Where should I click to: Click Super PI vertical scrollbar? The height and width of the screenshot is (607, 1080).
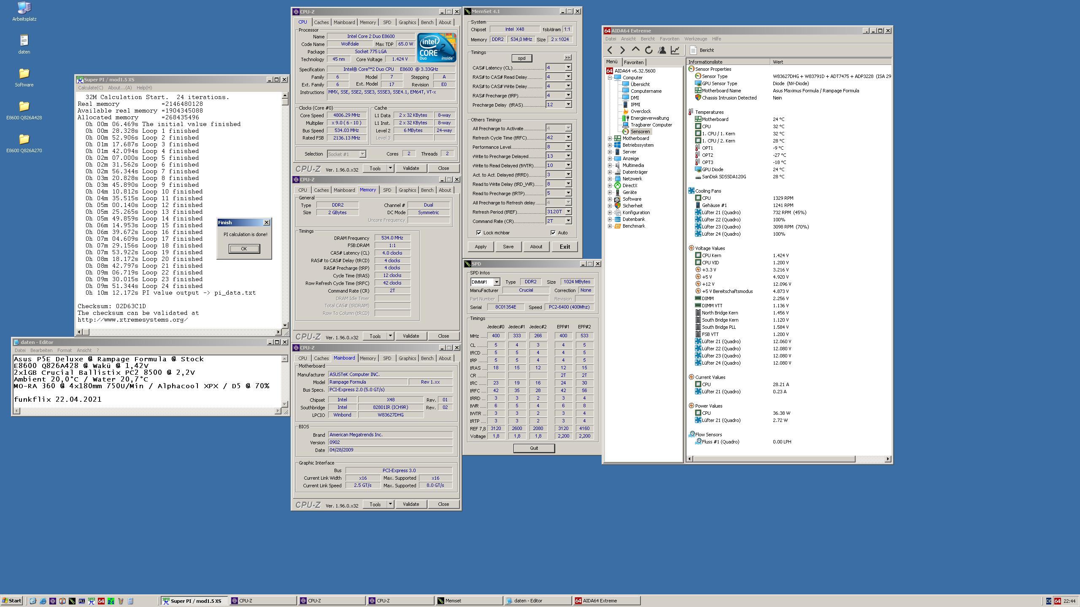tap(285, 210)
